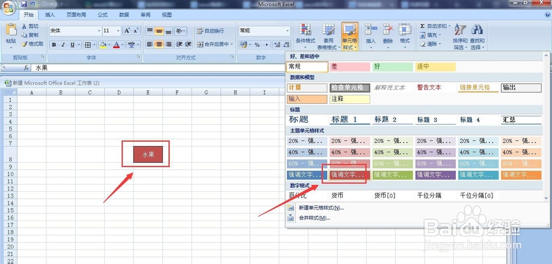This screenshot has height=264, width=552.
Task: Switch to the 视图 ribbon tab
Action: [x=167, y=15]
